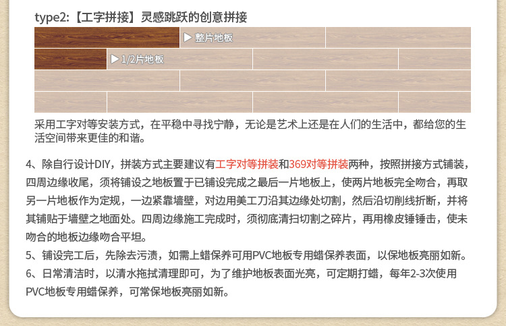Click the 1/2片地板 label

pyautogui.click(x=142, y=59)
